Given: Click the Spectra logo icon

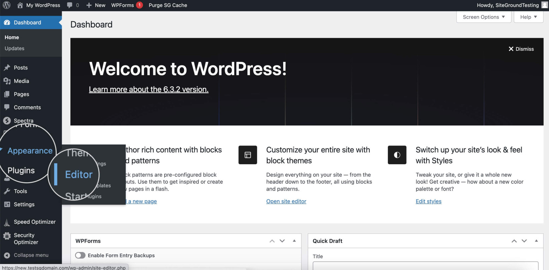Looking at the screenshot, I should tap(7, 120).
